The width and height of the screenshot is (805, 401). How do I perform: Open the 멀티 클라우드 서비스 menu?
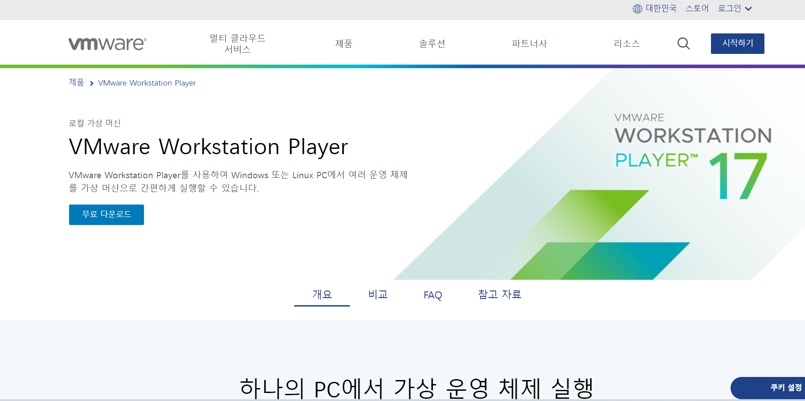click(x=238, y=44)
